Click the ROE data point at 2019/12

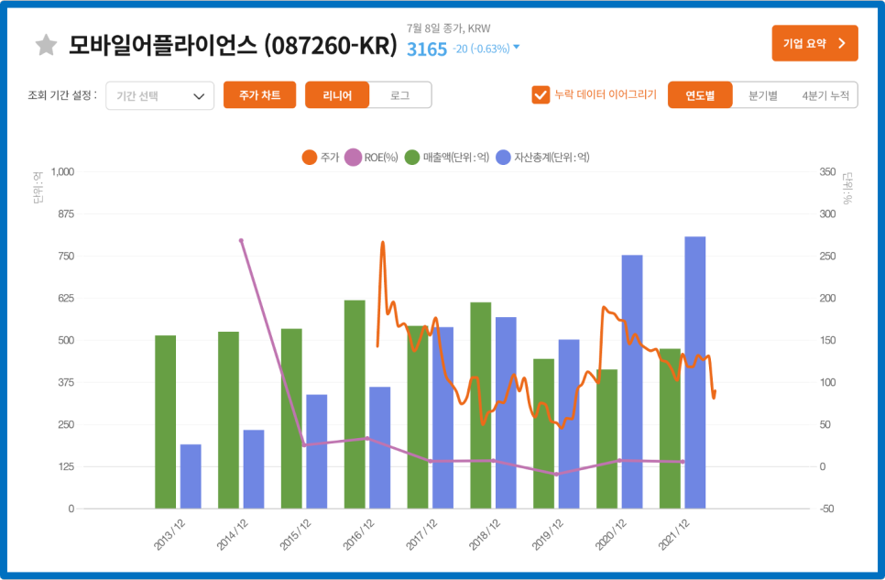[x=556, y=474]
